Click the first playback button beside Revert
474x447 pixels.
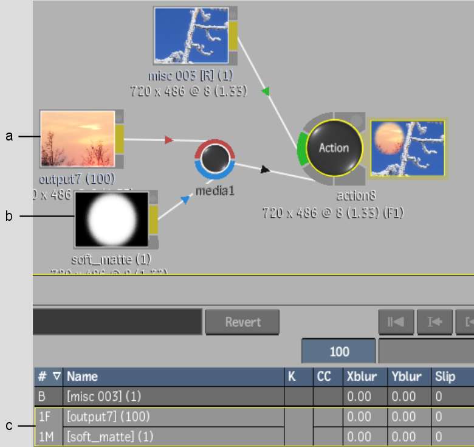coord(396,322)
